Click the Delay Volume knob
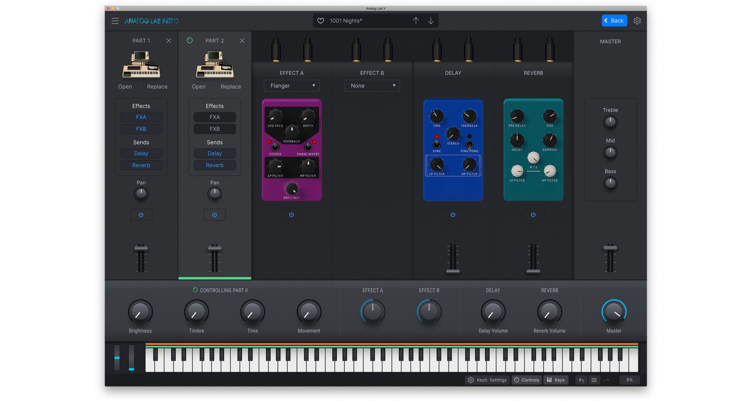752x401 pixels. 493,312
